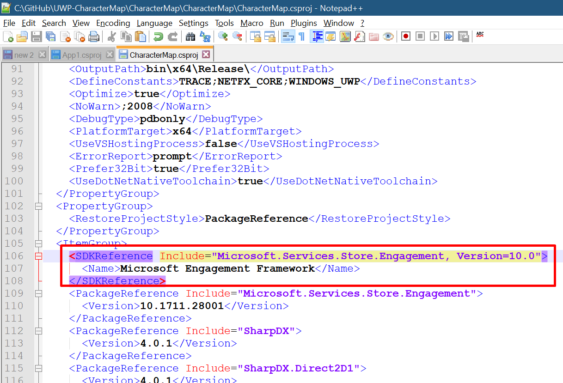This screenshot has height=383, width=563.
Task: Collapse the ItemGroup fold at line 105
Action: 38,243
